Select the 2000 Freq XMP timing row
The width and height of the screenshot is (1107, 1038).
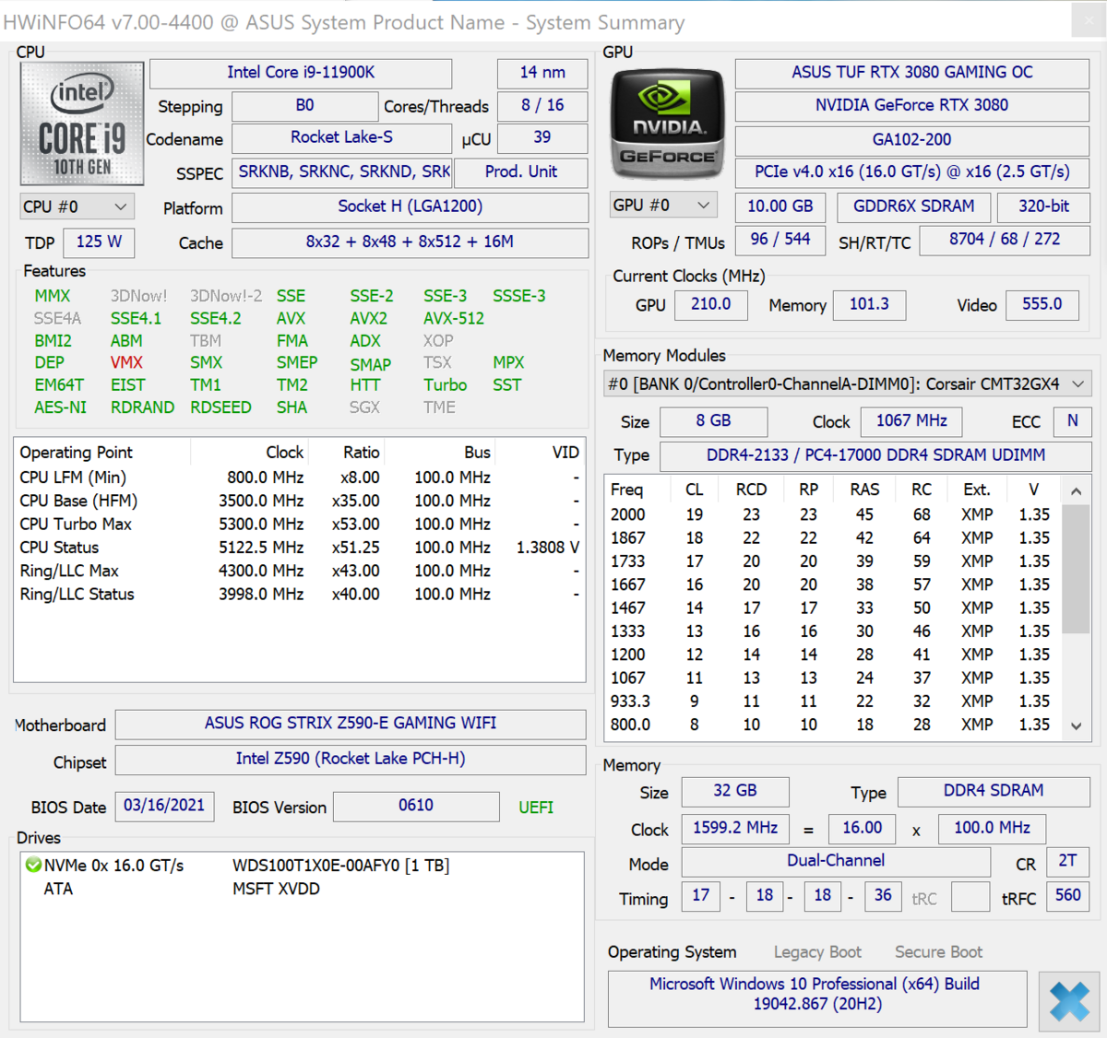[x=832, y=514]
